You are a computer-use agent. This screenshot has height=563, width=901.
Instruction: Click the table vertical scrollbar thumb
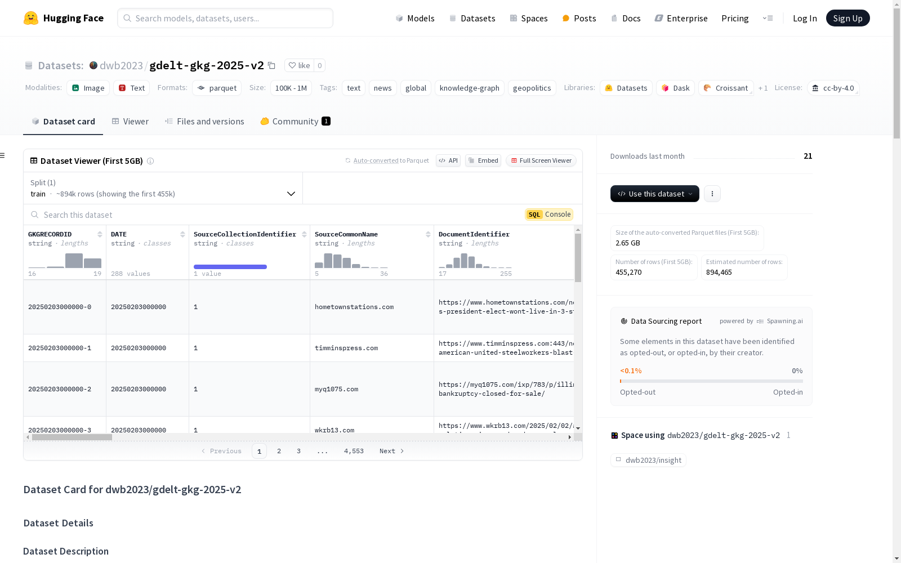pos(578,258)
